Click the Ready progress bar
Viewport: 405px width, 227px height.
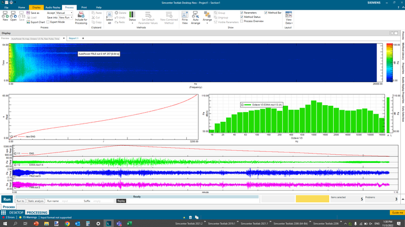point(137,196)
